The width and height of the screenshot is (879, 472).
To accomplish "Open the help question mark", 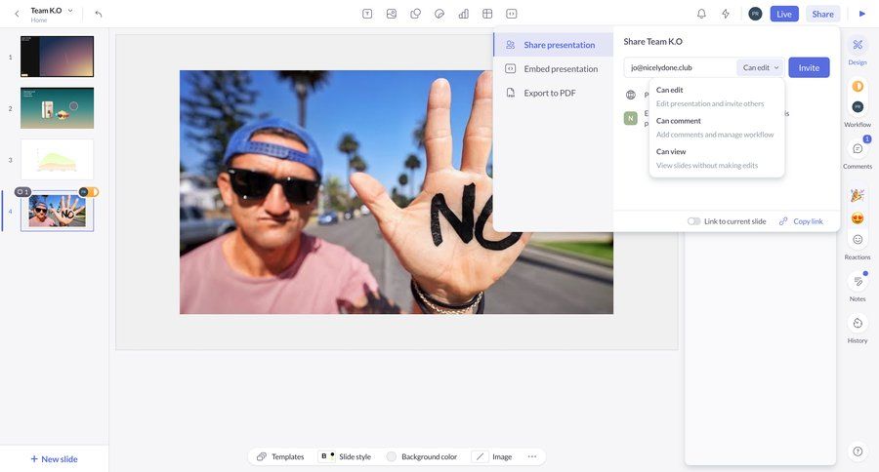I will 858,452.
